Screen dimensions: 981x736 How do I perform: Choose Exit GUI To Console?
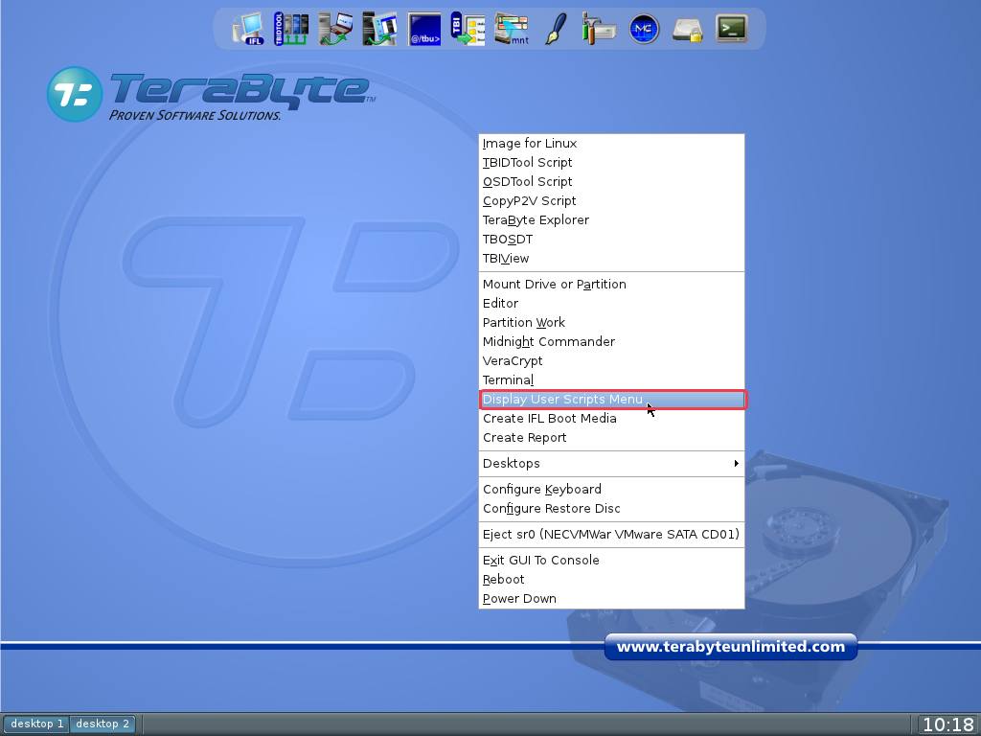click(611, 560)
